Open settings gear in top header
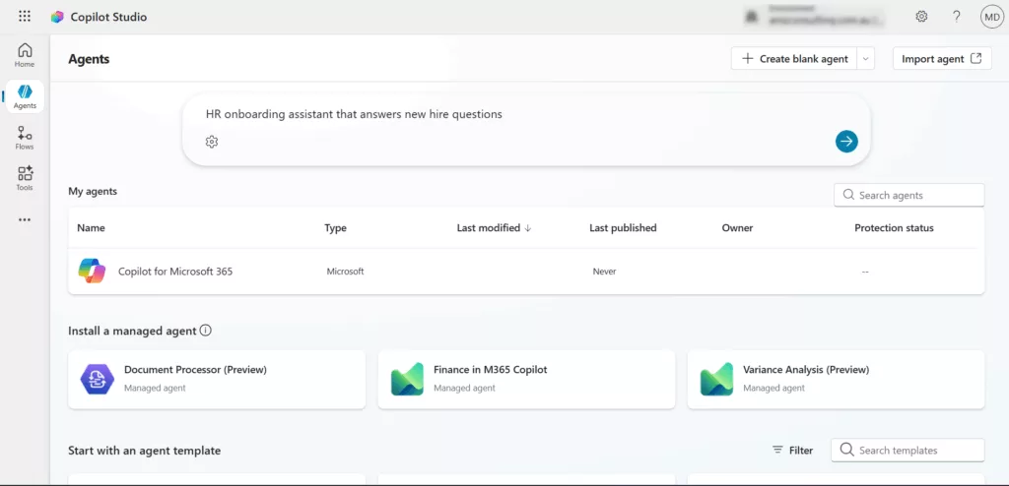The width and height of the screenshot is (1009, 486). 921,17
